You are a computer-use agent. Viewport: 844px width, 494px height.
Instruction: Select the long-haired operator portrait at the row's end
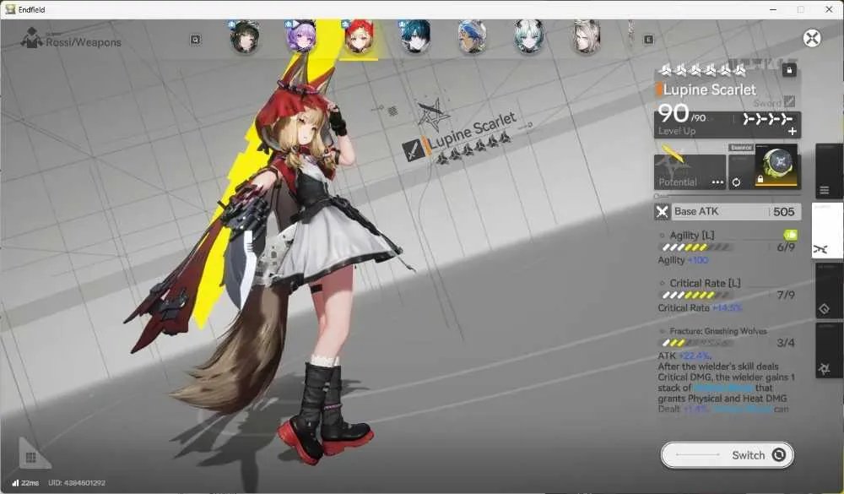tap(587, 36)
